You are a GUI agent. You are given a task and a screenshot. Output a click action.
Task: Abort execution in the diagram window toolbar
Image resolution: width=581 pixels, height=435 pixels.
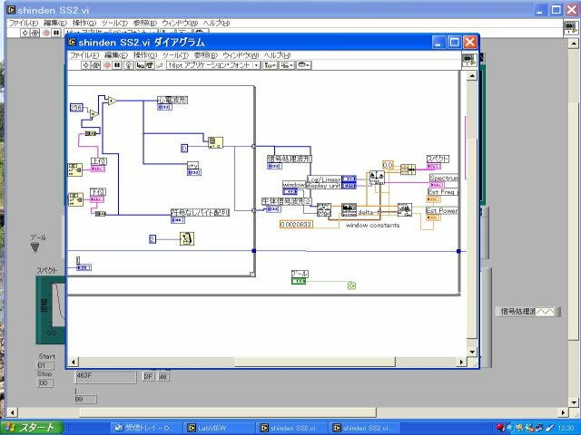click(107, 65)
